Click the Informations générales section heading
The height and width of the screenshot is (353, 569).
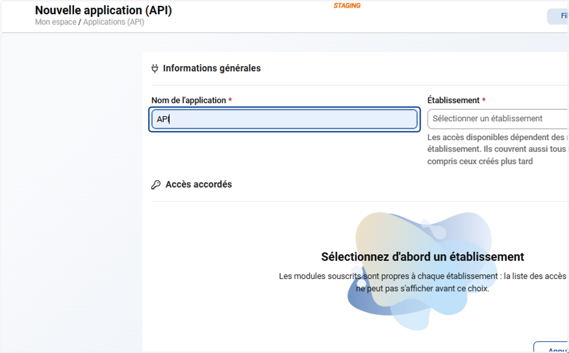click(x=212, y=68)
